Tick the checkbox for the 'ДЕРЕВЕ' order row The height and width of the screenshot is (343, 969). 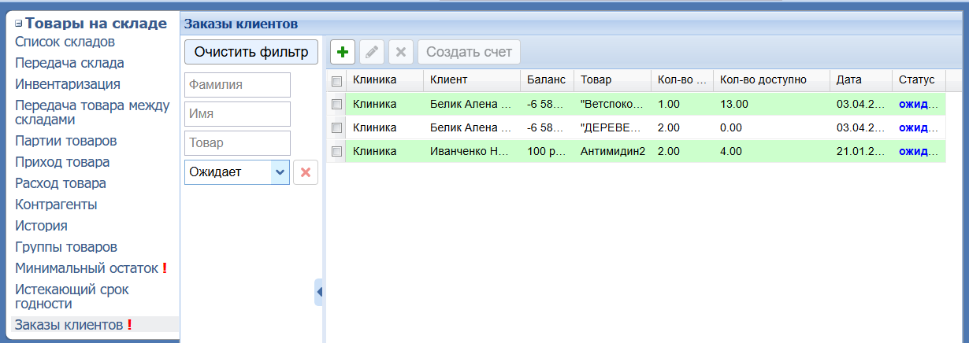coord(337,127)
